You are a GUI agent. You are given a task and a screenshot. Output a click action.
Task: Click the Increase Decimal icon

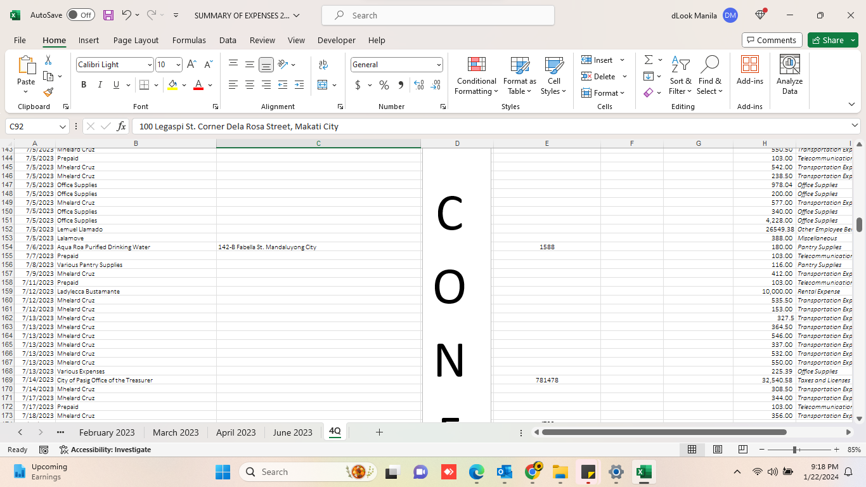click(x=419, y=85)
